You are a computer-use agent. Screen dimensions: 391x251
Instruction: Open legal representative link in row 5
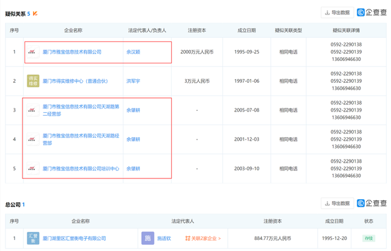pos(133,169)
